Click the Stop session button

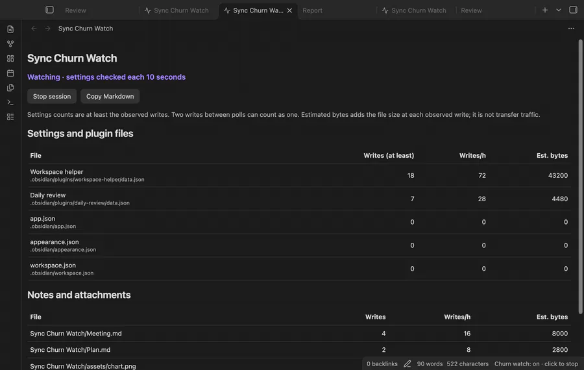click(x=52, y=96)
